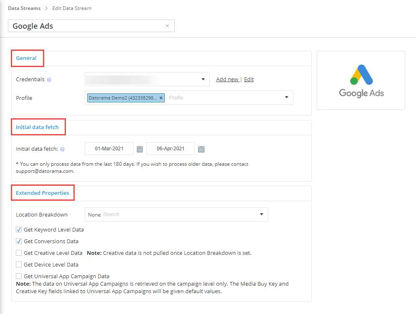
Task: Toggle Get Keyword Level Data checkbox
Action: tap(19, 229)
